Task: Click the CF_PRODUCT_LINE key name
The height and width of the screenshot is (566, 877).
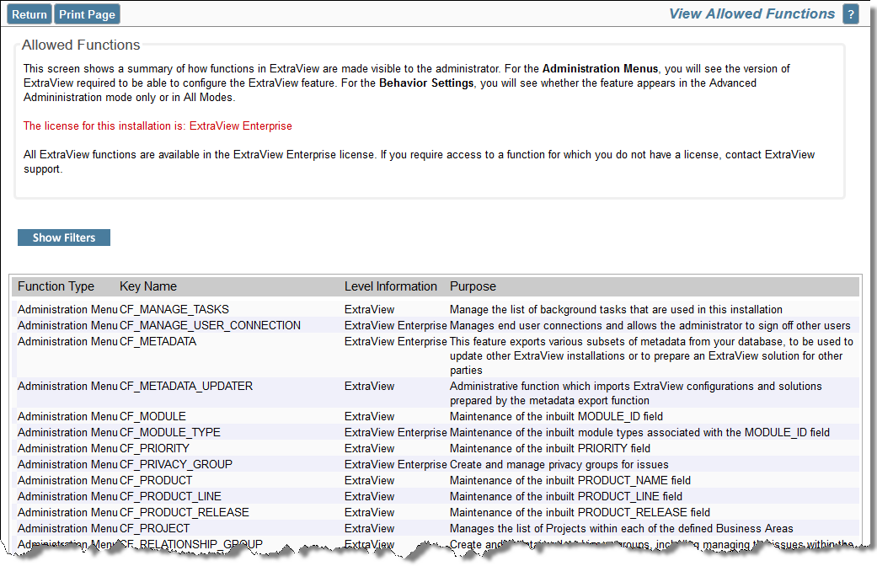Action: [170, 496]
